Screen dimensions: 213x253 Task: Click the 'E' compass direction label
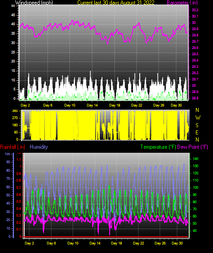click(197, 133)
